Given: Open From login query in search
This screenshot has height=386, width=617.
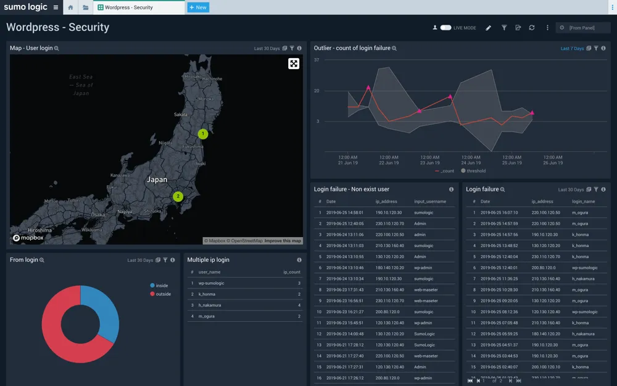Looking at the screenshot, I should pos(42,261).
